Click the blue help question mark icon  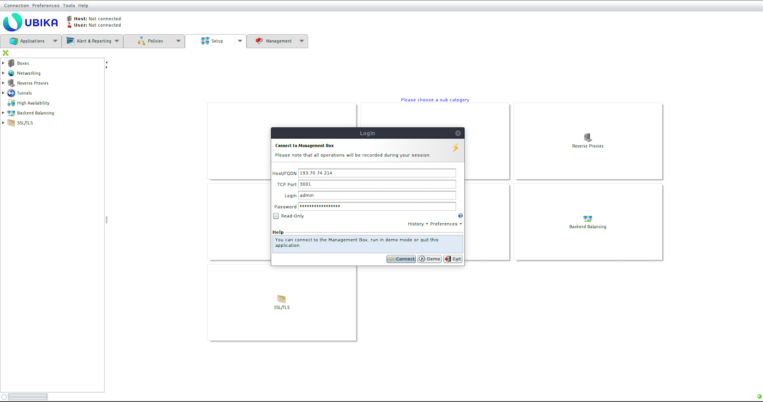[460, 216]
